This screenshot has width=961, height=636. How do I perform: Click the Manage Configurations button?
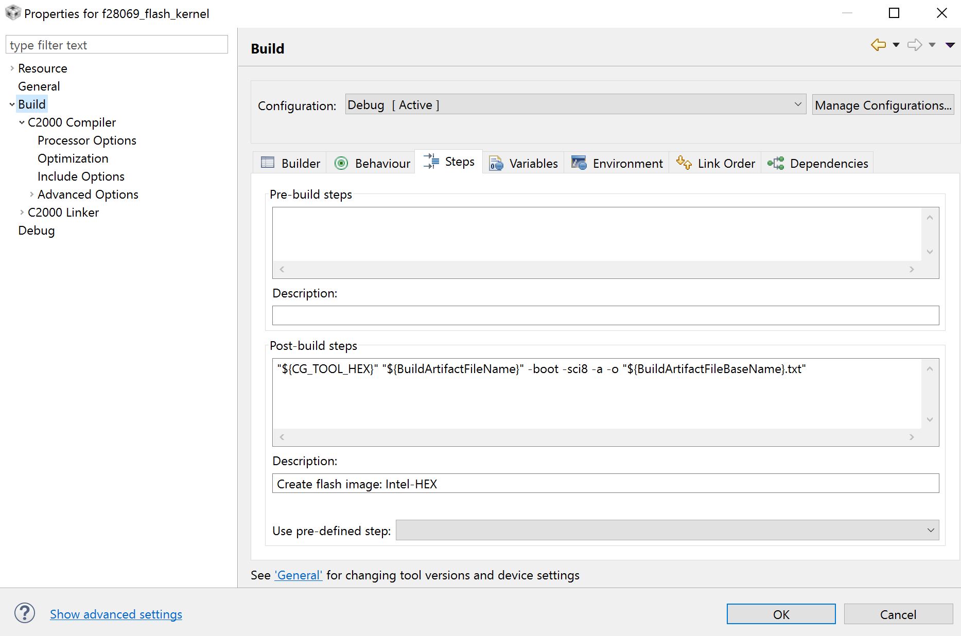tap(883, 105)
